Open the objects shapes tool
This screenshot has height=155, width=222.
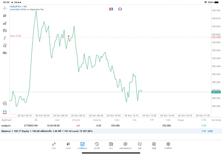[5, 45]
